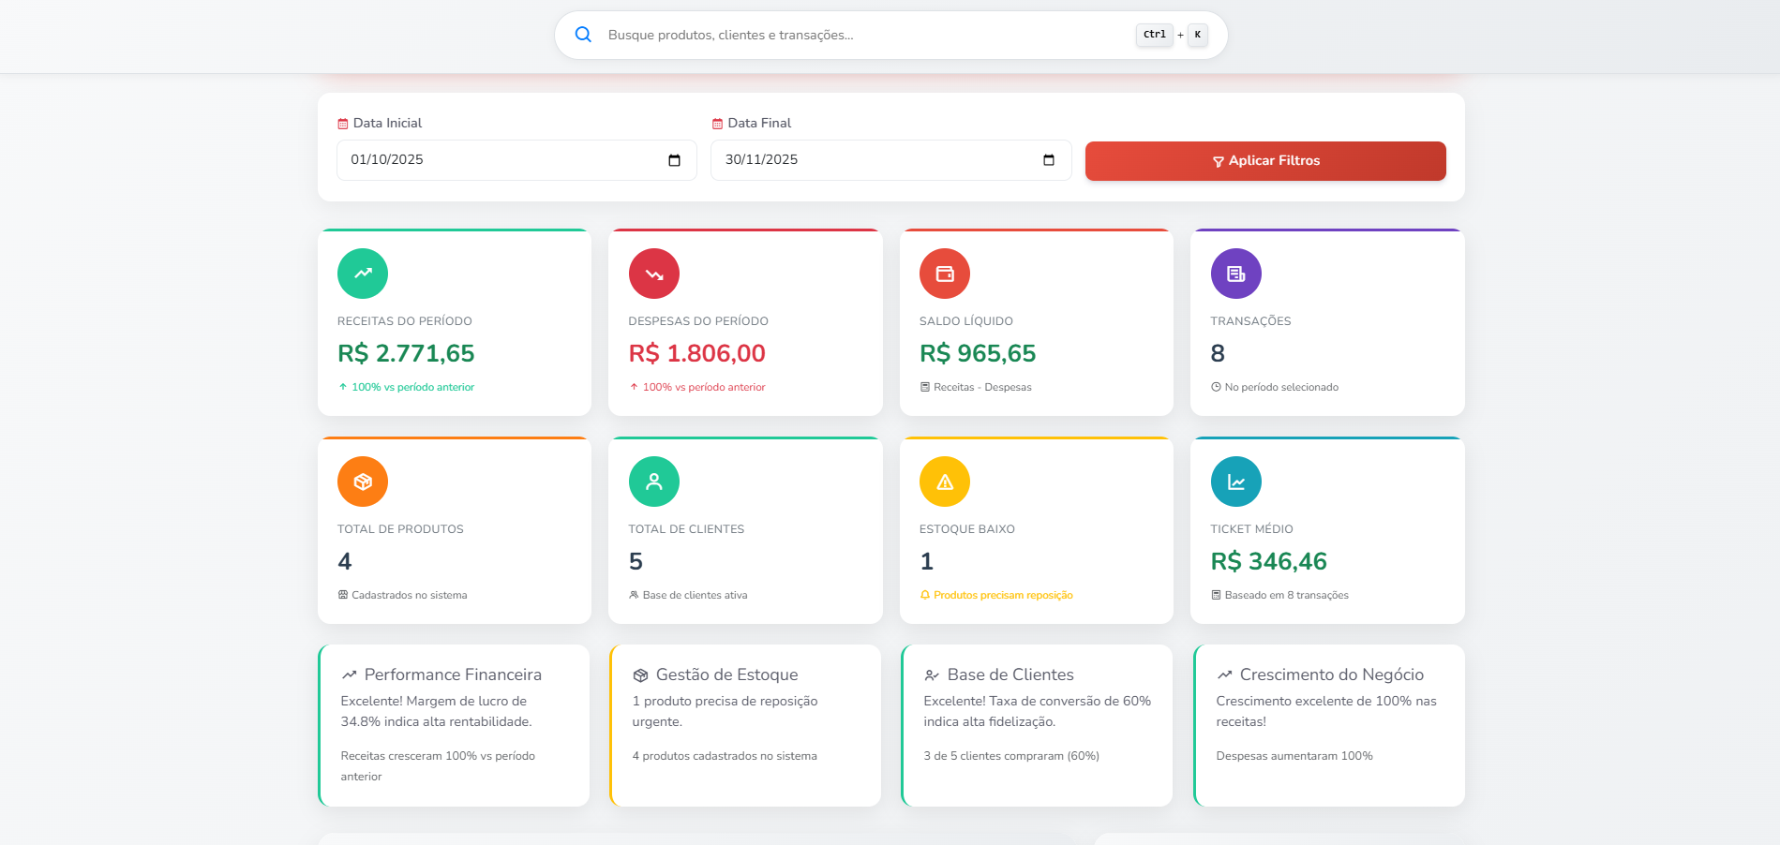This screenshot has height=845, width=1780.
Task: Click "Produtos precisam reposição" alert text
Action: [x=1003, y=595]
